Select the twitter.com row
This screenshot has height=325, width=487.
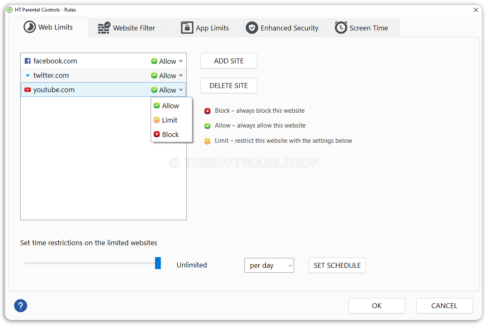pos(104,75)
